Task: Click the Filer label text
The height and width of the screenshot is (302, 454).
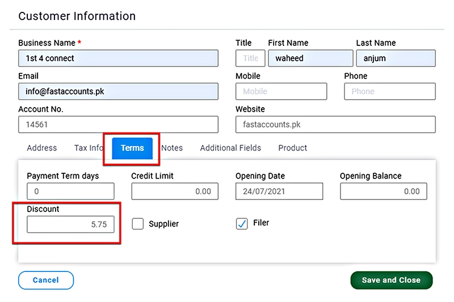Action: click(x=261, y=223)
